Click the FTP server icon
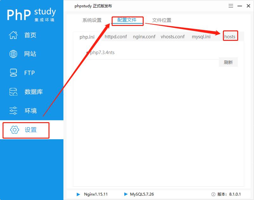 tap(13, 73)
